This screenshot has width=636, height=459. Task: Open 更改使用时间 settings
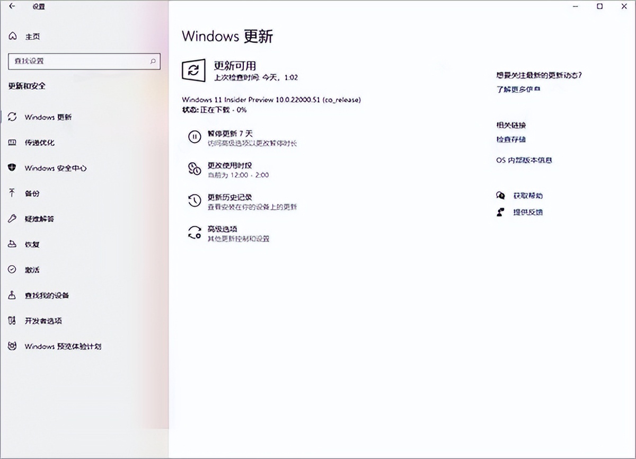tap(228, 165)
